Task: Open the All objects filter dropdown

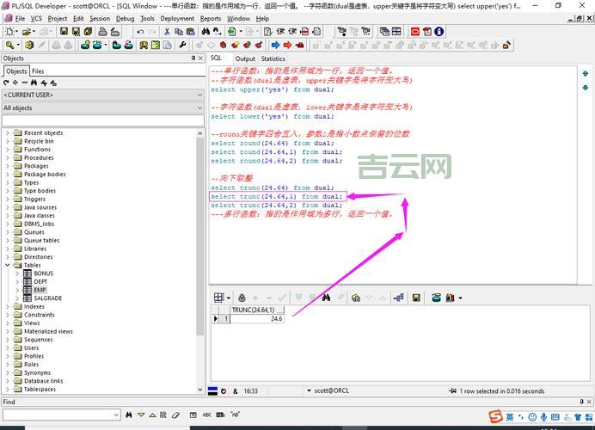Action: click(103, 108)
